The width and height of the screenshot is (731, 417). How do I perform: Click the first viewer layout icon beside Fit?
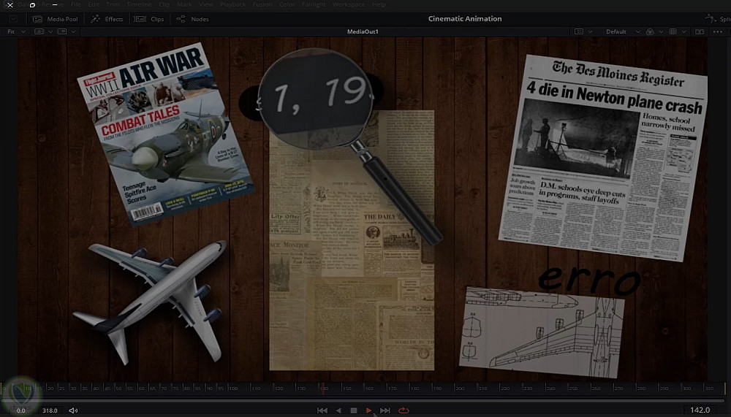39,31
